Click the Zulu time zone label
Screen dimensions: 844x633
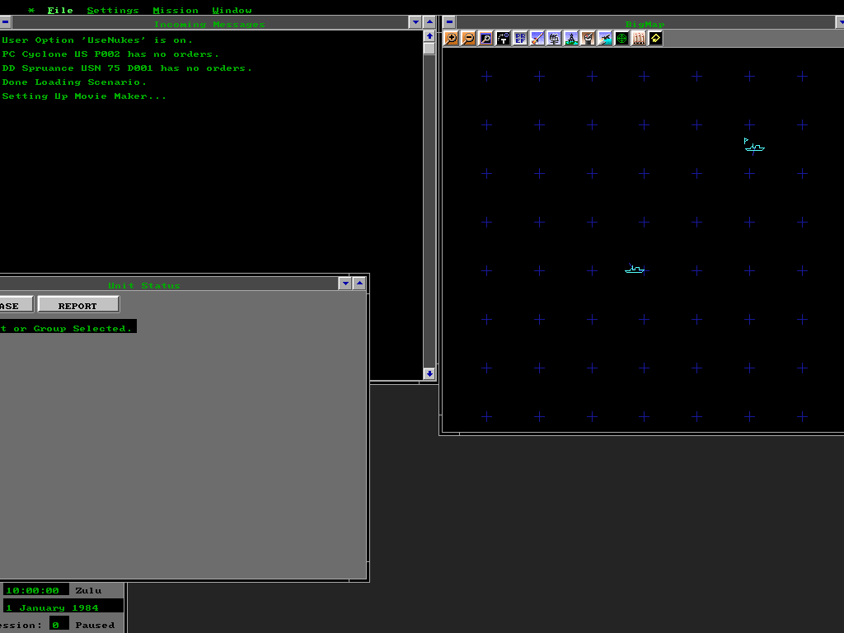click(x=88, y=590)
